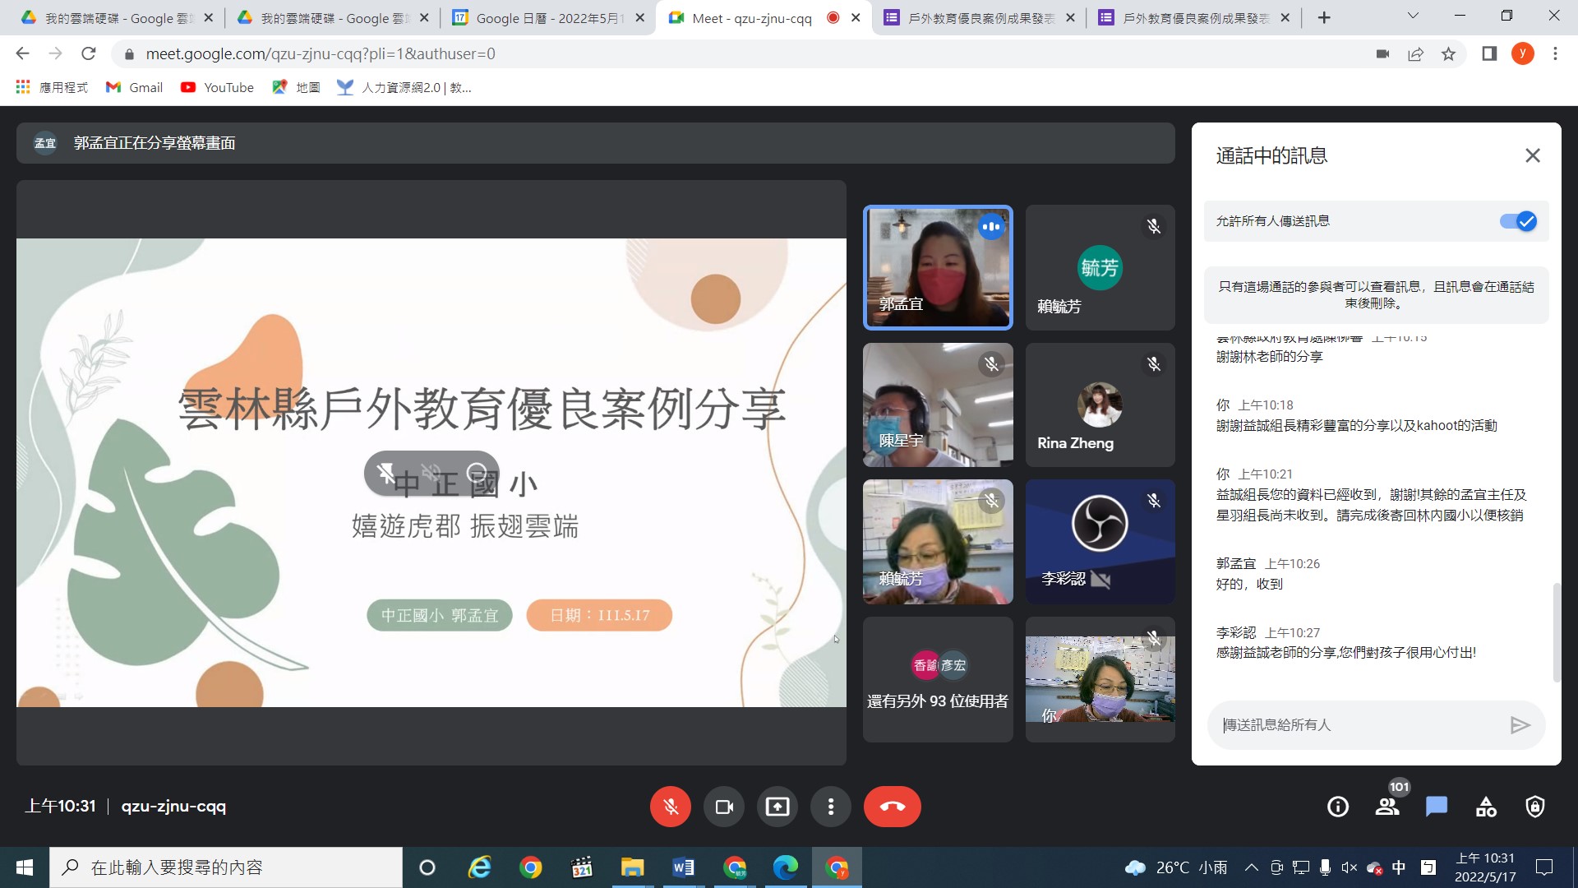Present screen with share button
The height and width of the screenshot is (888, 1578).
coord(777,807)
